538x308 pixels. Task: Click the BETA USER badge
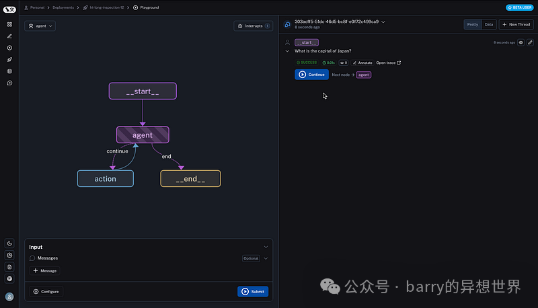[x=519, y=7]
